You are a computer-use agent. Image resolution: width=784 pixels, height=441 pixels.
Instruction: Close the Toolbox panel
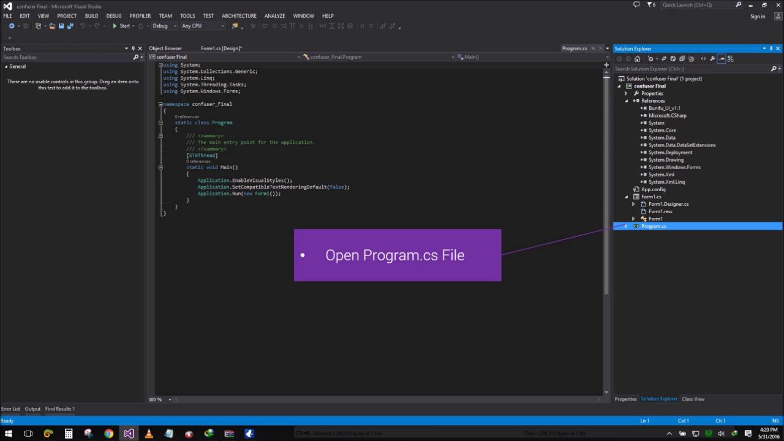[x=140, y=48]
